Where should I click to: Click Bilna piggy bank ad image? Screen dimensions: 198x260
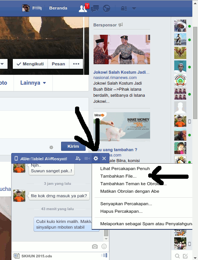122,127
